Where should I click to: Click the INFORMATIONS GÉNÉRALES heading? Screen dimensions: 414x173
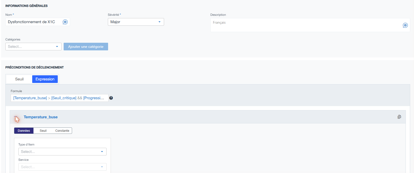[x=27, y=6]
